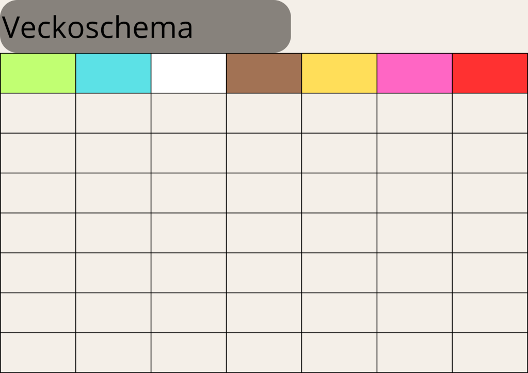Select the cell directly beneath the pink header
This screenshot has height=373, width=528.
415,113
